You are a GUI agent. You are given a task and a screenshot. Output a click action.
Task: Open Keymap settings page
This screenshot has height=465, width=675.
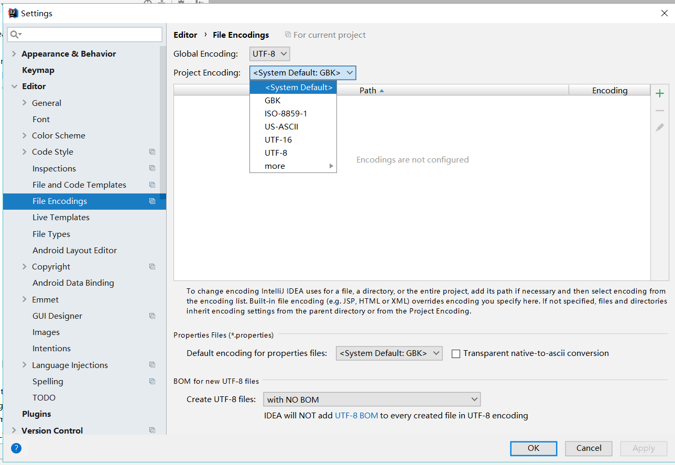tap(38, 70)
